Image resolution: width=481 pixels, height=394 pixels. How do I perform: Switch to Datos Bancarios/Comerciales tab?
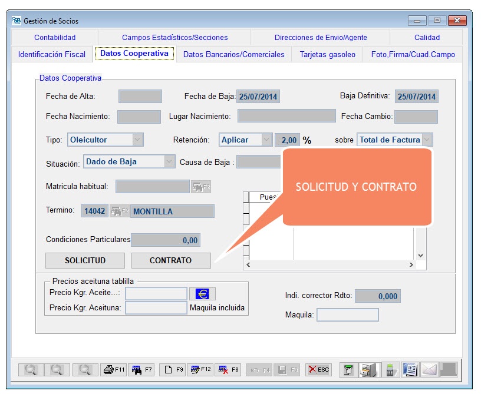[x=233, y=54]
